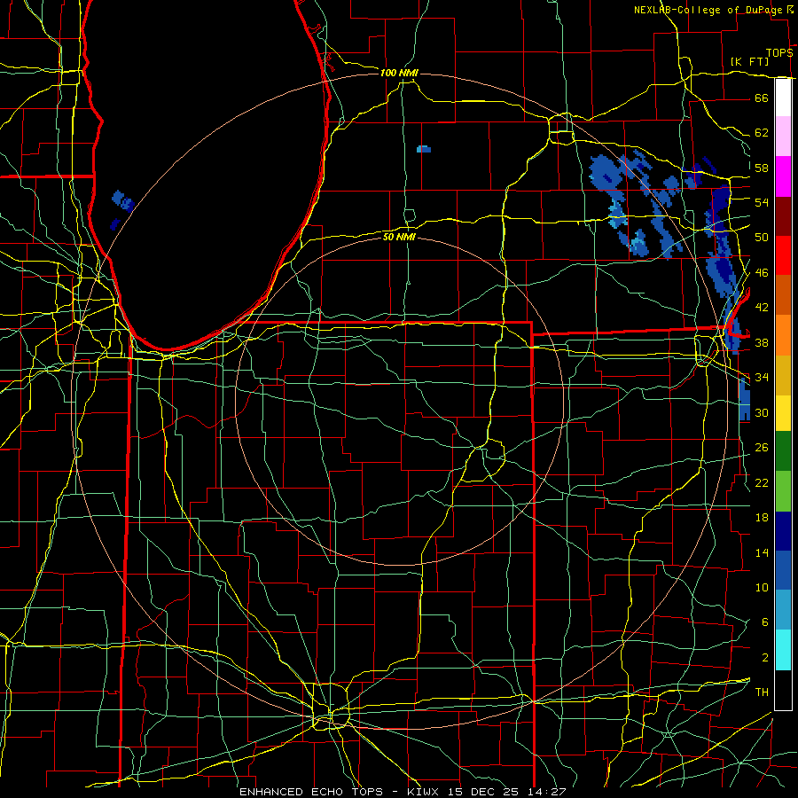Click the legend value '50'
798x798 pixels.
[x=762, y=237]
